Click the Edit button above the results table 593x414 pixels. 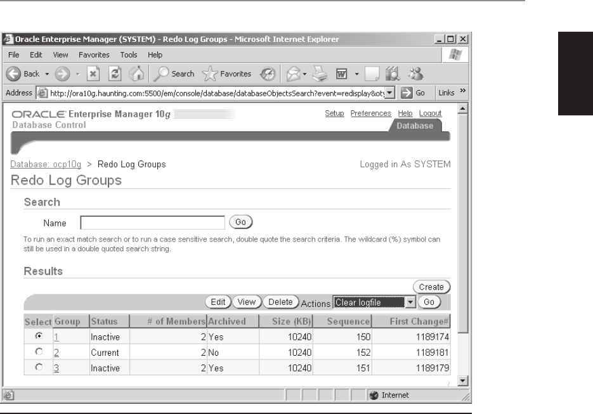click(x=218, y=302)
